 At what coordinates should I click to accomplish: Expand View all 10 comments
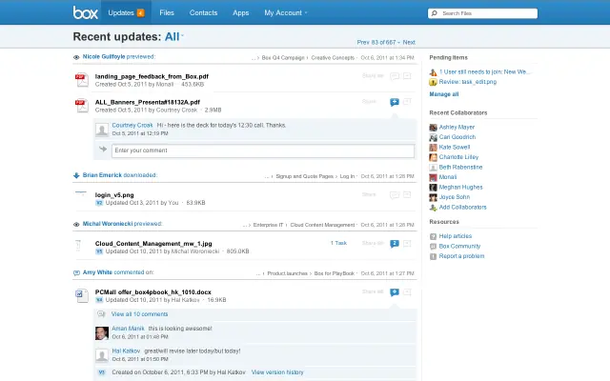[x=140, y=314]
